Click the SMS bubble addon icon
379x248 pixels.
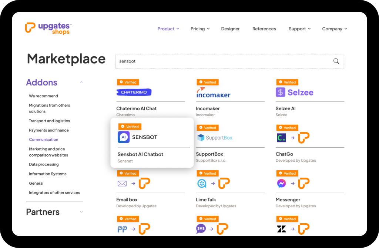point(201,229)
